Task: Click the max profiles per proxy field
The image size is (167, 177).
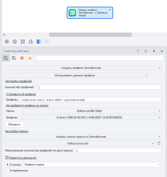Action: coord(118,150)
